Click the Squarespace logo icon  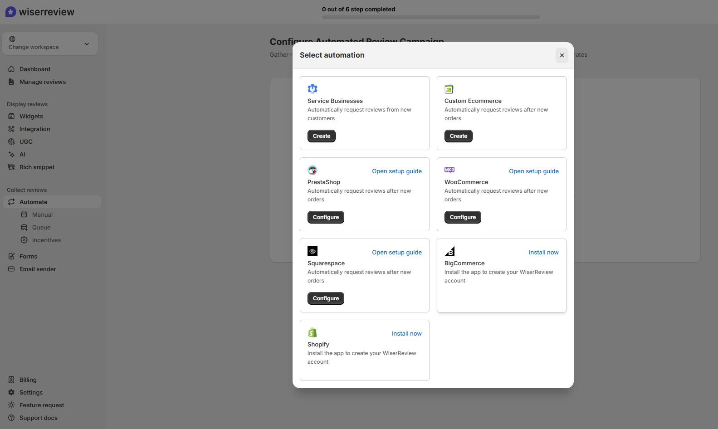click(313, 251)
